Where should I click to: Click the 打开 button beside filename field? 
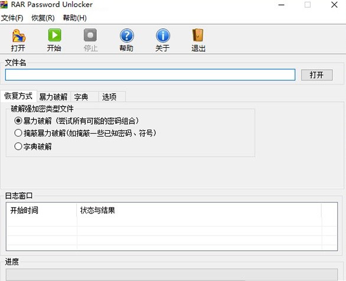tap(316, 75)
